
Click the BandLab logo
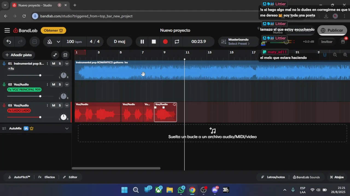point(25,30)
